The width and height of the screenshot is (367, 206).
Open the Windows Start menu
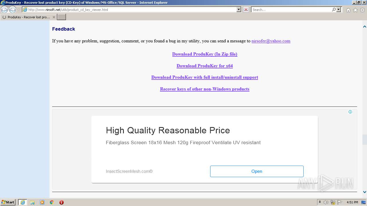(8, 202)
